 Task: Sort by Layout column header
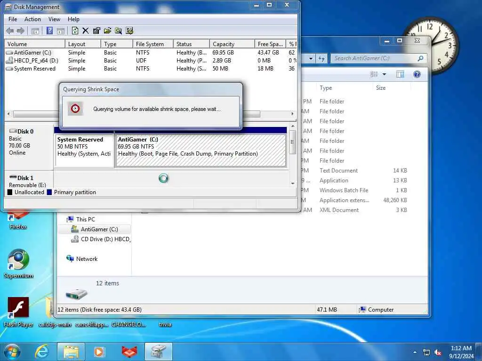(83, 44)
